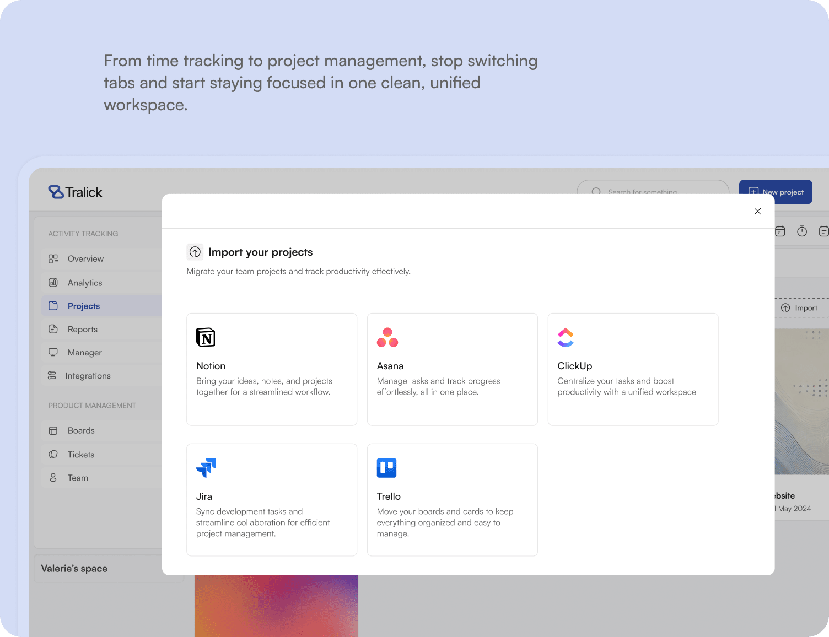
Task: Click the Import button on the project card
Action: coord(800,308)
